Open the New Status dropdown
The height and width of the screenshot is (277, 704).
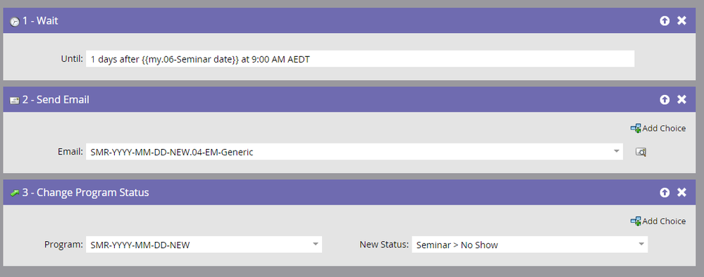pyautogui.click(x=641, y=244)
